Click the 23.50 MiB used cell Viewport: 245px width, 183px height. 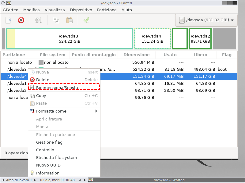click(174, 90)
